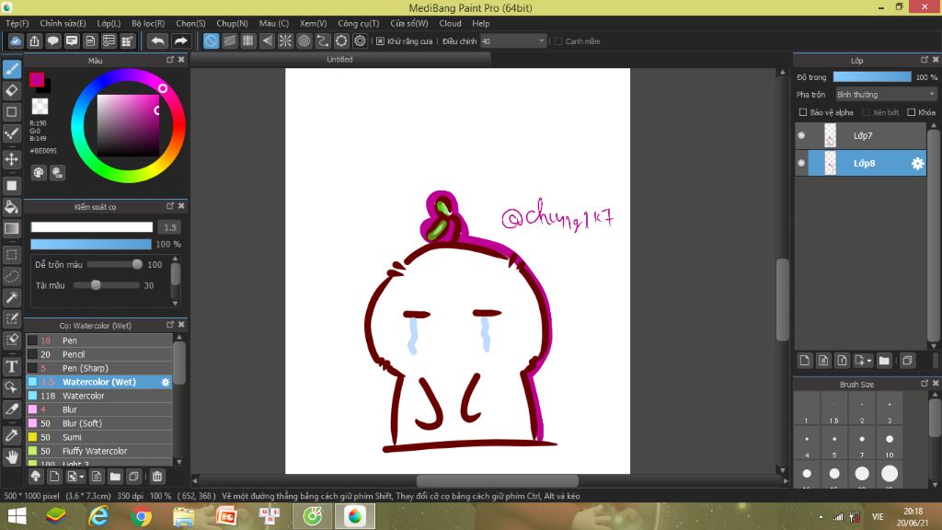Open Lớp8 layer settings gear

(917, 164)
